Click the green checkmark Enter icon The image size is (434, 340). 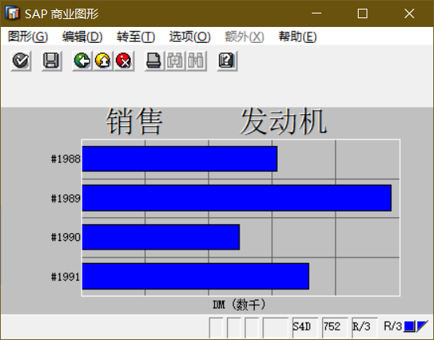click(x=21, y=60)
